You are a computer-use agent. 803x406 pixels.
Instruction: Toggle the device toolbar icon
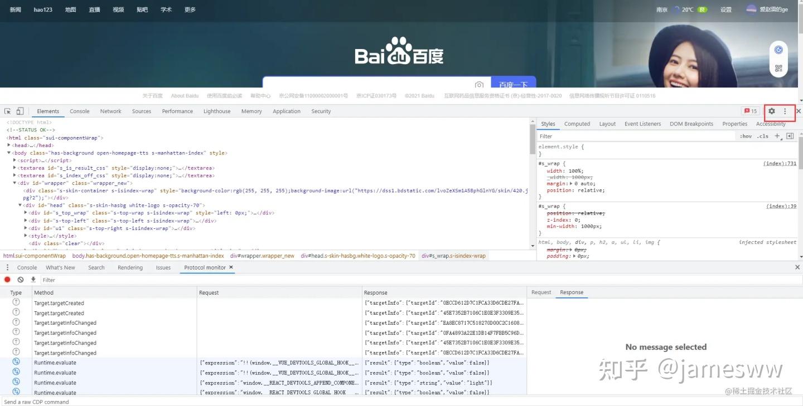coord(20,111)
